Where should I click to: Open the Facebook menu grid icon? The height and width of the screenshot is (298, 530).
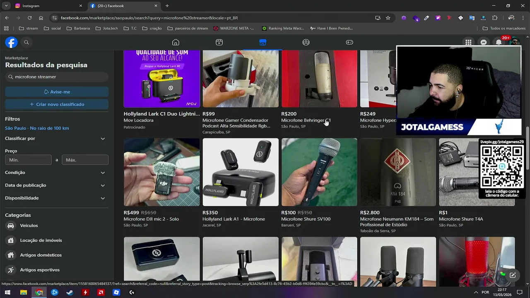click(x=468, y=42)
